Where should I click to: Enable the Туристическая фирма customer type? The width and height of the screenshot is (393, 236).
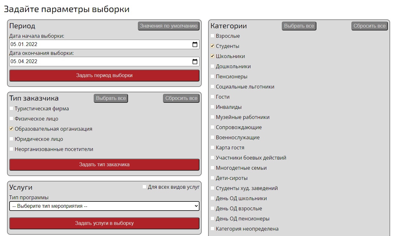tap(11, 108)
